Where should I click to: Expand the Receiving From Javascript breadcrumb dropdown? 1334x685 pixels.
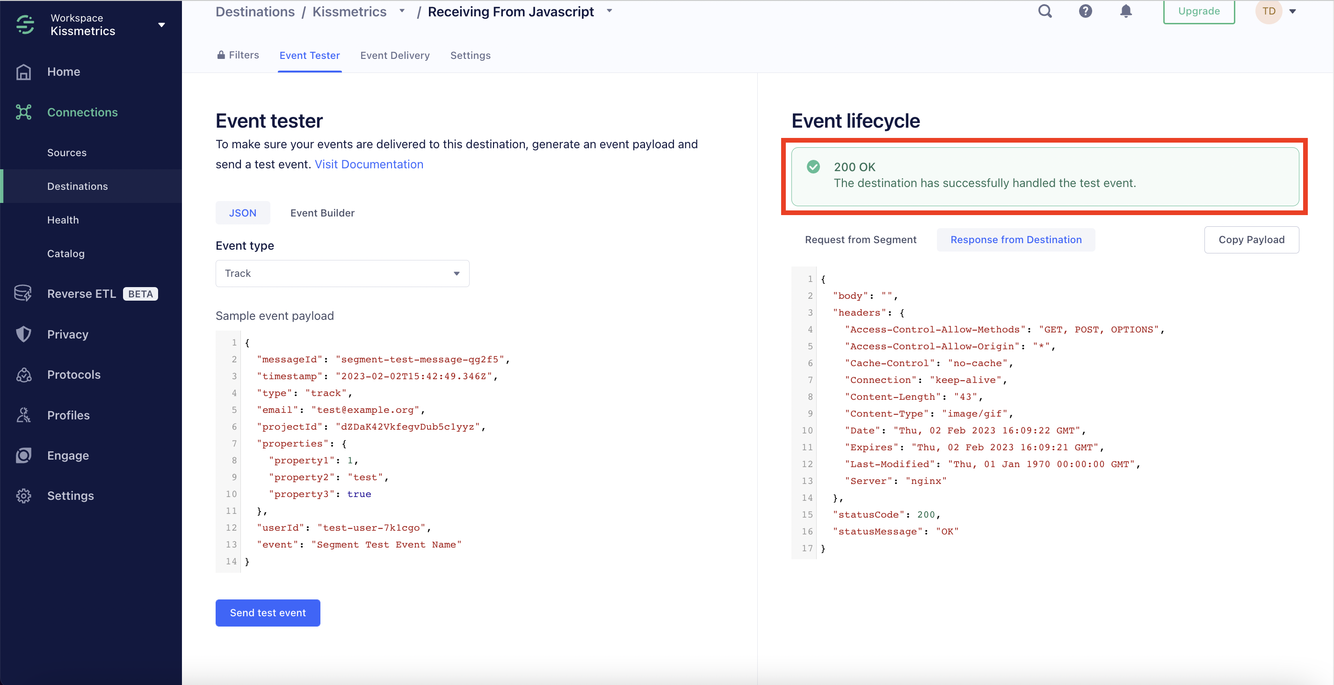[609, 11]
